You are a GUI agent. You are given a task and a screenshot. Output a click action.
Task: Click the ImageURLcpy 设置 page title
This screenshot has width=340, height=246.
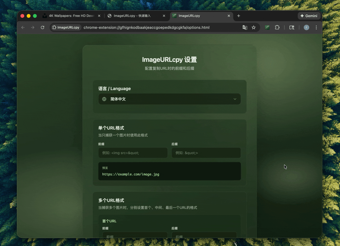[170, 59]
